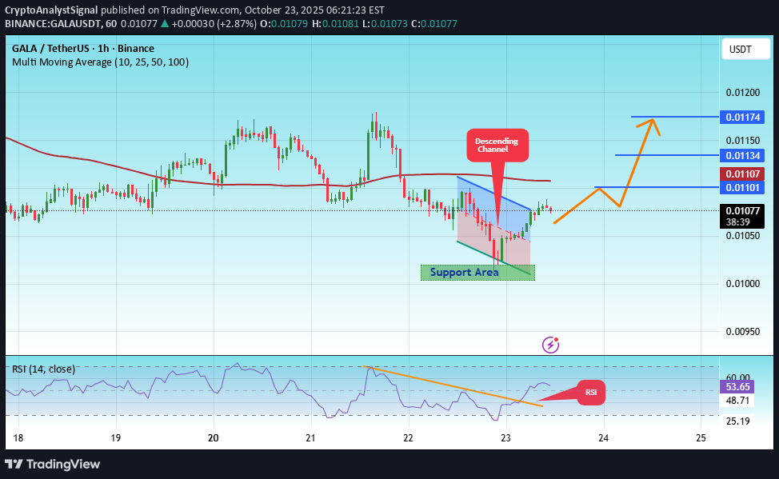Viewport: 779px width, 479px height.
Task: Click the Support Area label
Action: click(464, 272)
